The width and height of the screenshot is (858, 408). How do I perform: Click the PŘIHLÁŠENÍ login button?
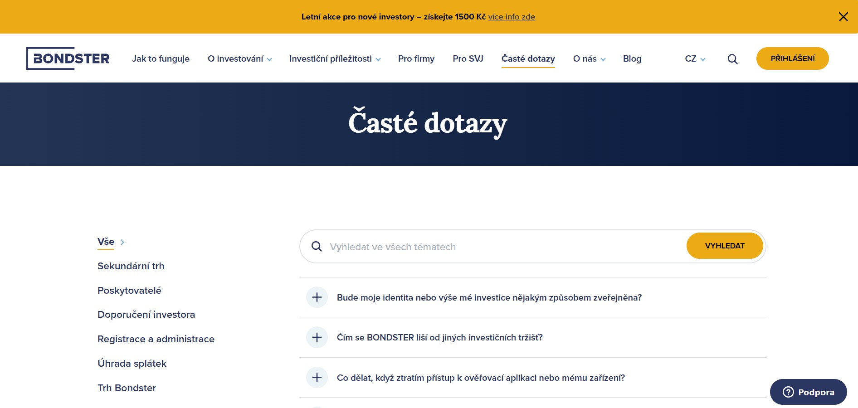click(793, 58)
